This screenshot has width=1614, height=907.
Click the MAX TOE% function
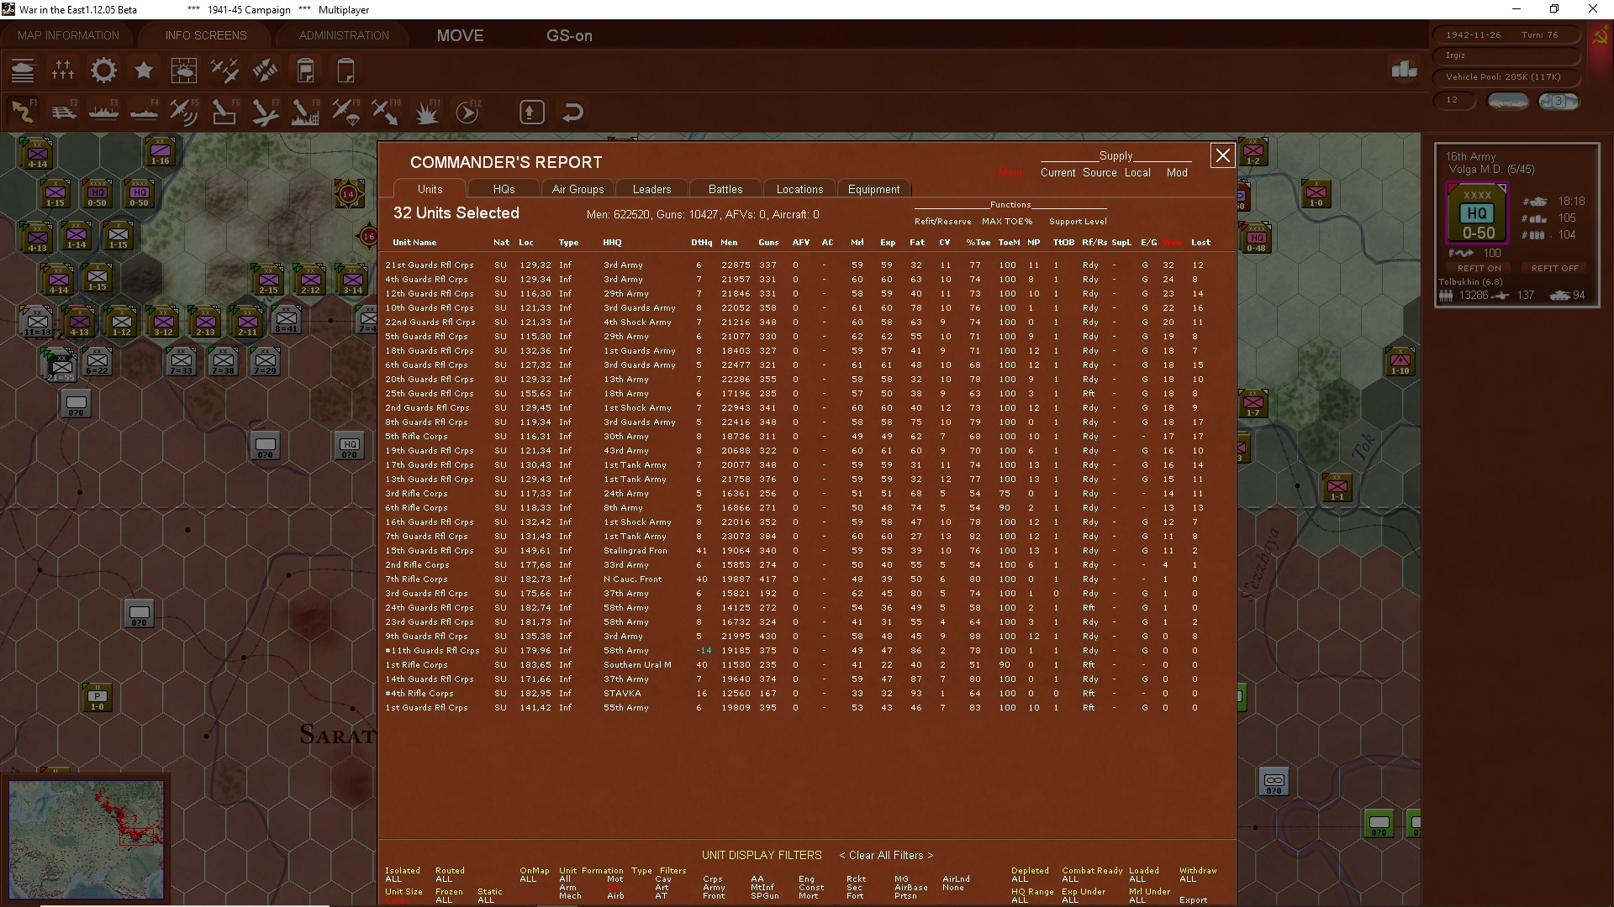tap(1007, 222)
